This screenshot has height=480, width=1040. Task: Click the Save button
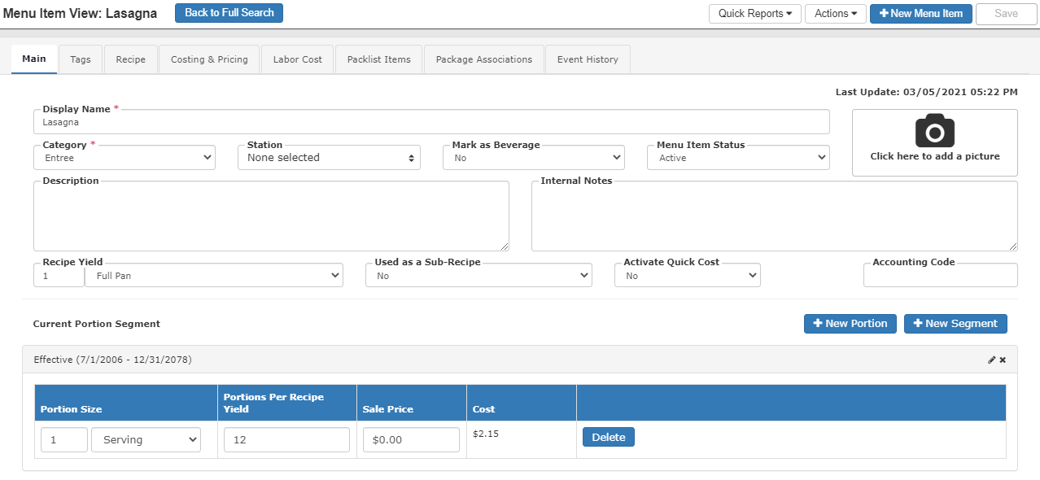point(1007,14)
